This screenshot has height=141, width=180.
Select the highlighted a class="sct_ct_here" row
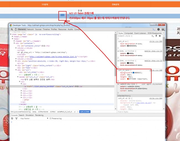pos(62,86)
